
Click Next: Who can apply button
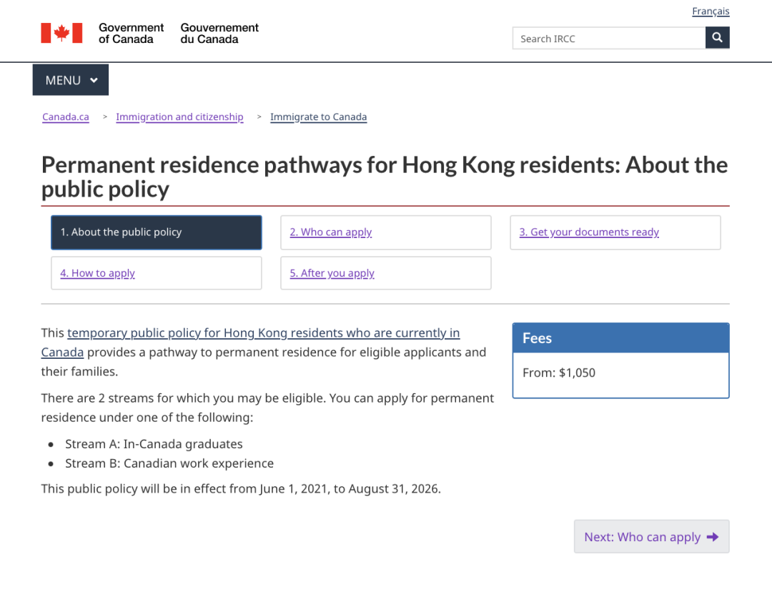(x=651, y=537)
